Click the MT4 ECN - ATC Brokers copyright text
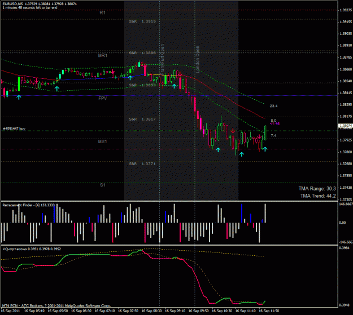The height and width of the screenshot is (315, 353). click(56, 306)
